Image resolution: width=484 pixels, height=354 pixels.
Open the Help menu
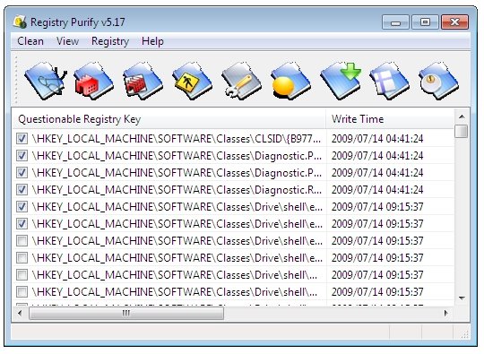(152, 41)
